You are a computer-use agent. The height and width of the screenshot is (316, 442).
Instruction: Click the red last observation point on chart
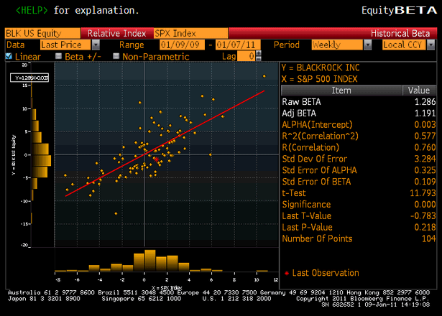[x=157, y=159]
